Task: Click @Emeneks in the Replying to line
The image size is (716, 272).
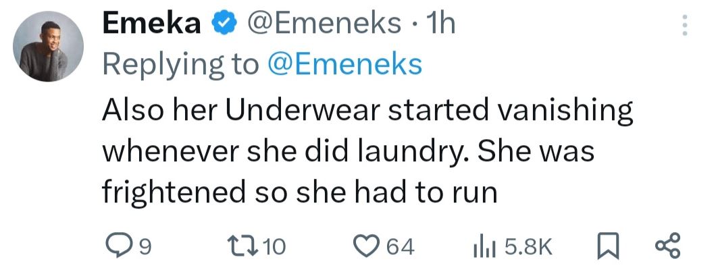Action: [x=346, y=65]
